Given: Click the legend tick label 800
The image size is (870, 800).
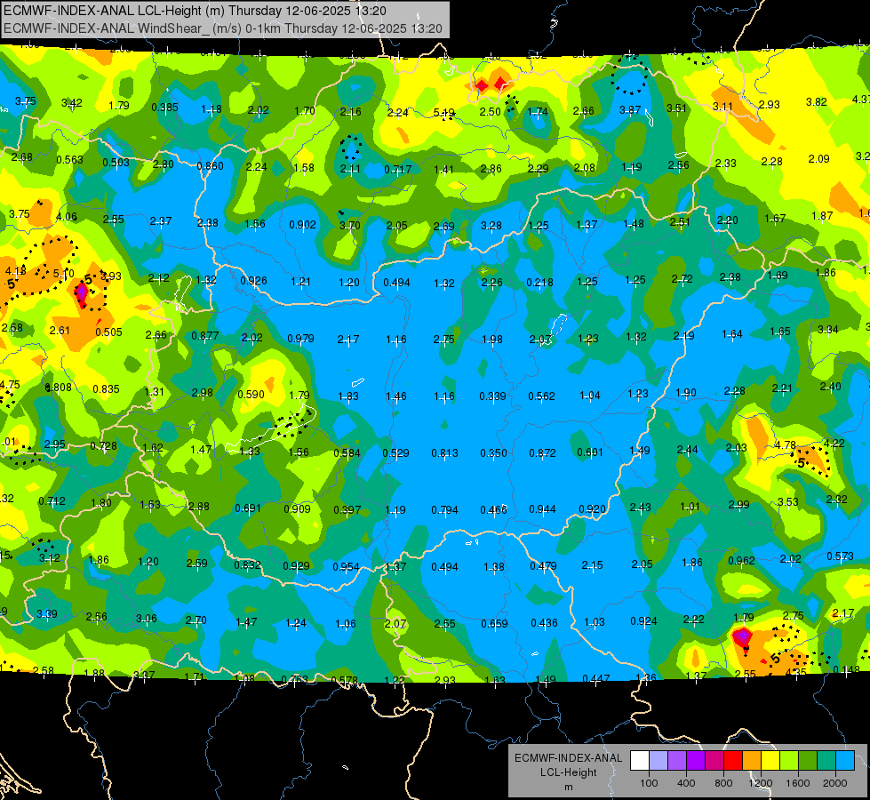Looking at the screenshot, I should coord(723,783).
